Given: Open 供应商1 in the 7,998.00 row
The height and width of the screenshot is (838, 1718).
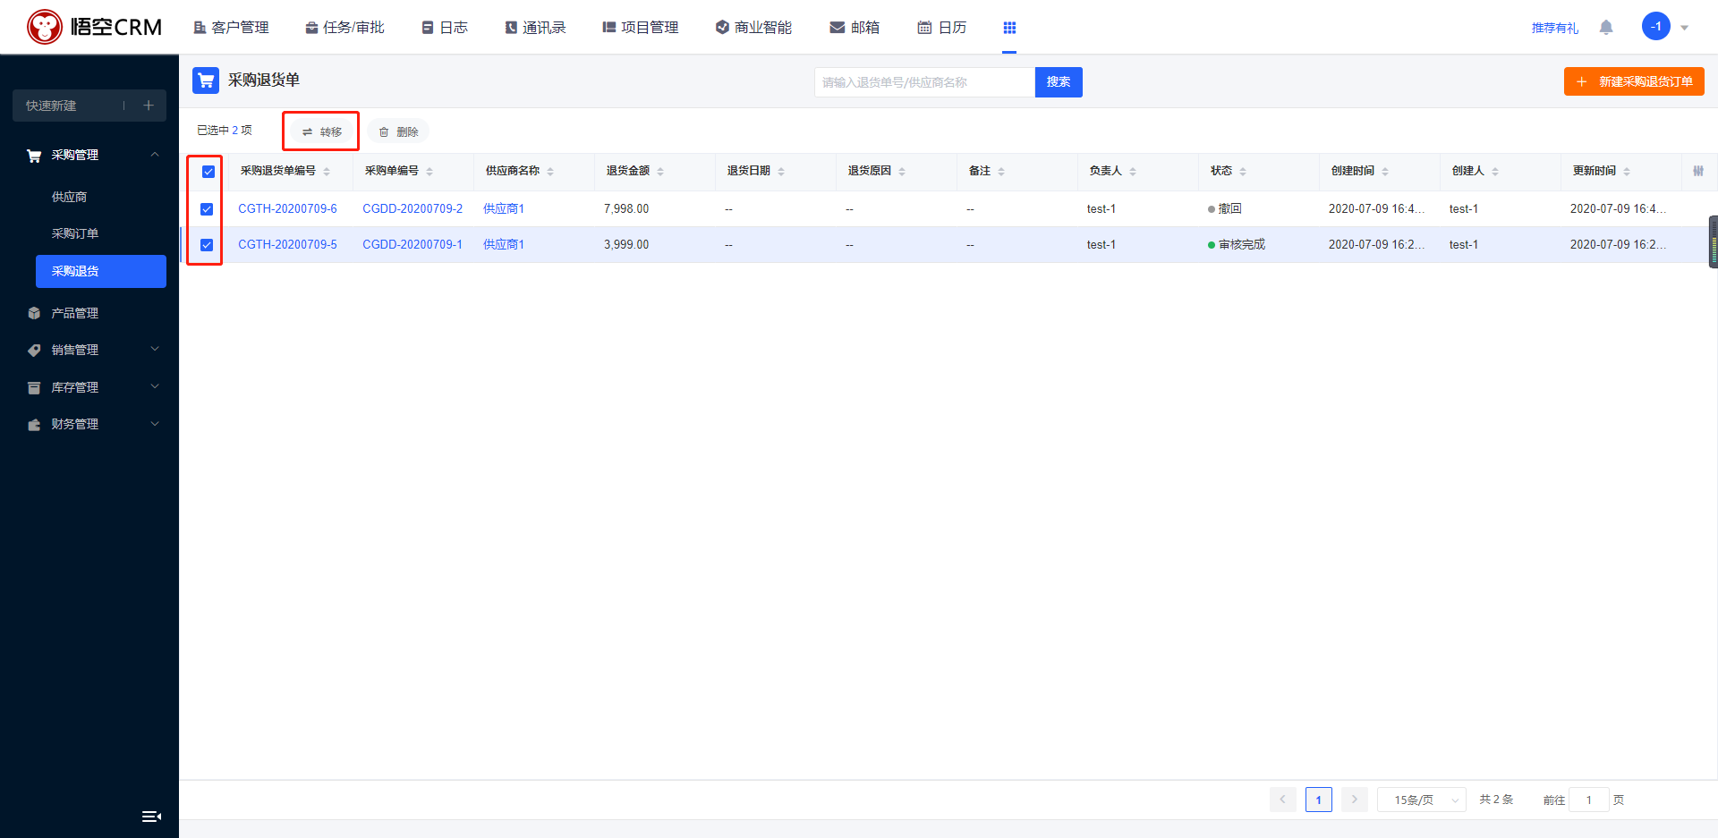Looking at the screenshot, I should tap(504, 208).
